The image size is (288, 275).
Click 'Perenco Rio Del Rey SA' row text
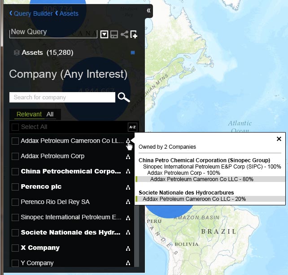tap(55, 202)
